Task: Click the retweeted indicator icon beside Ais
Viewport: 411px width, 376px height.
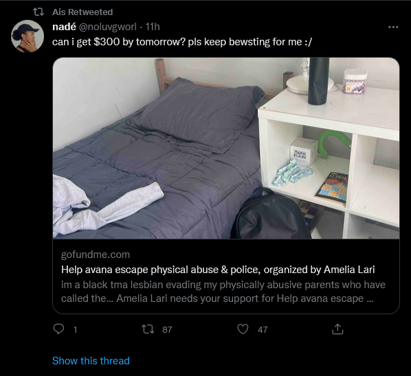Action: 38,12
